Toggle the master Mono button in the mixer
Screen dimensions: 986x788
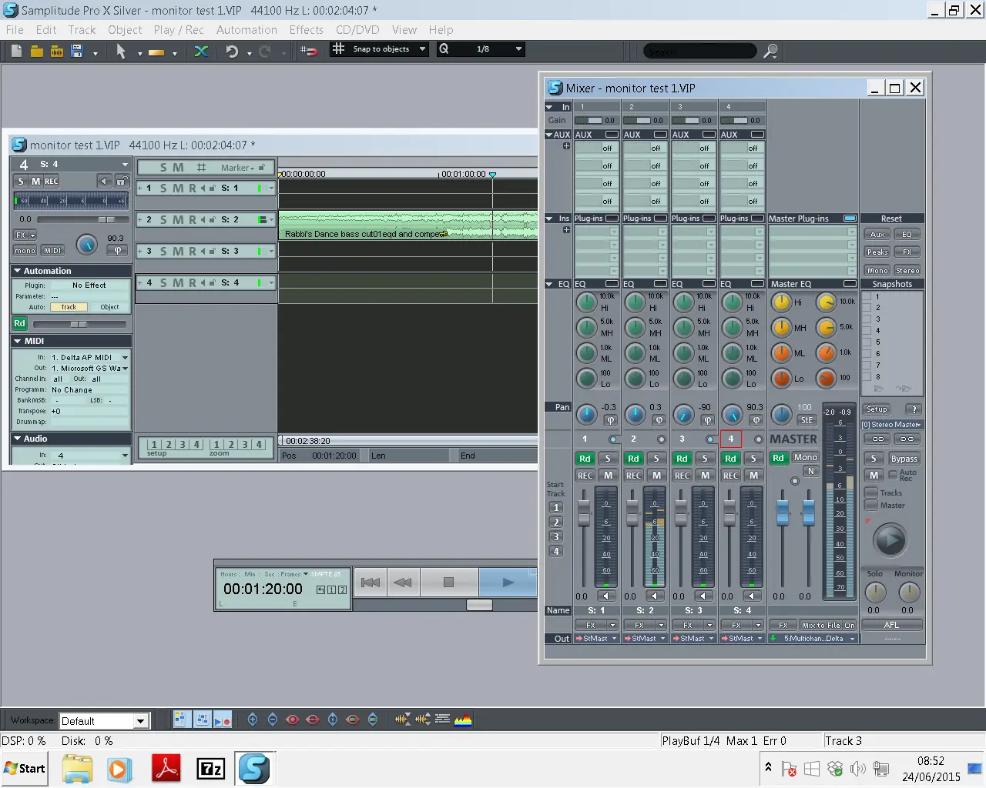[806, 458]
